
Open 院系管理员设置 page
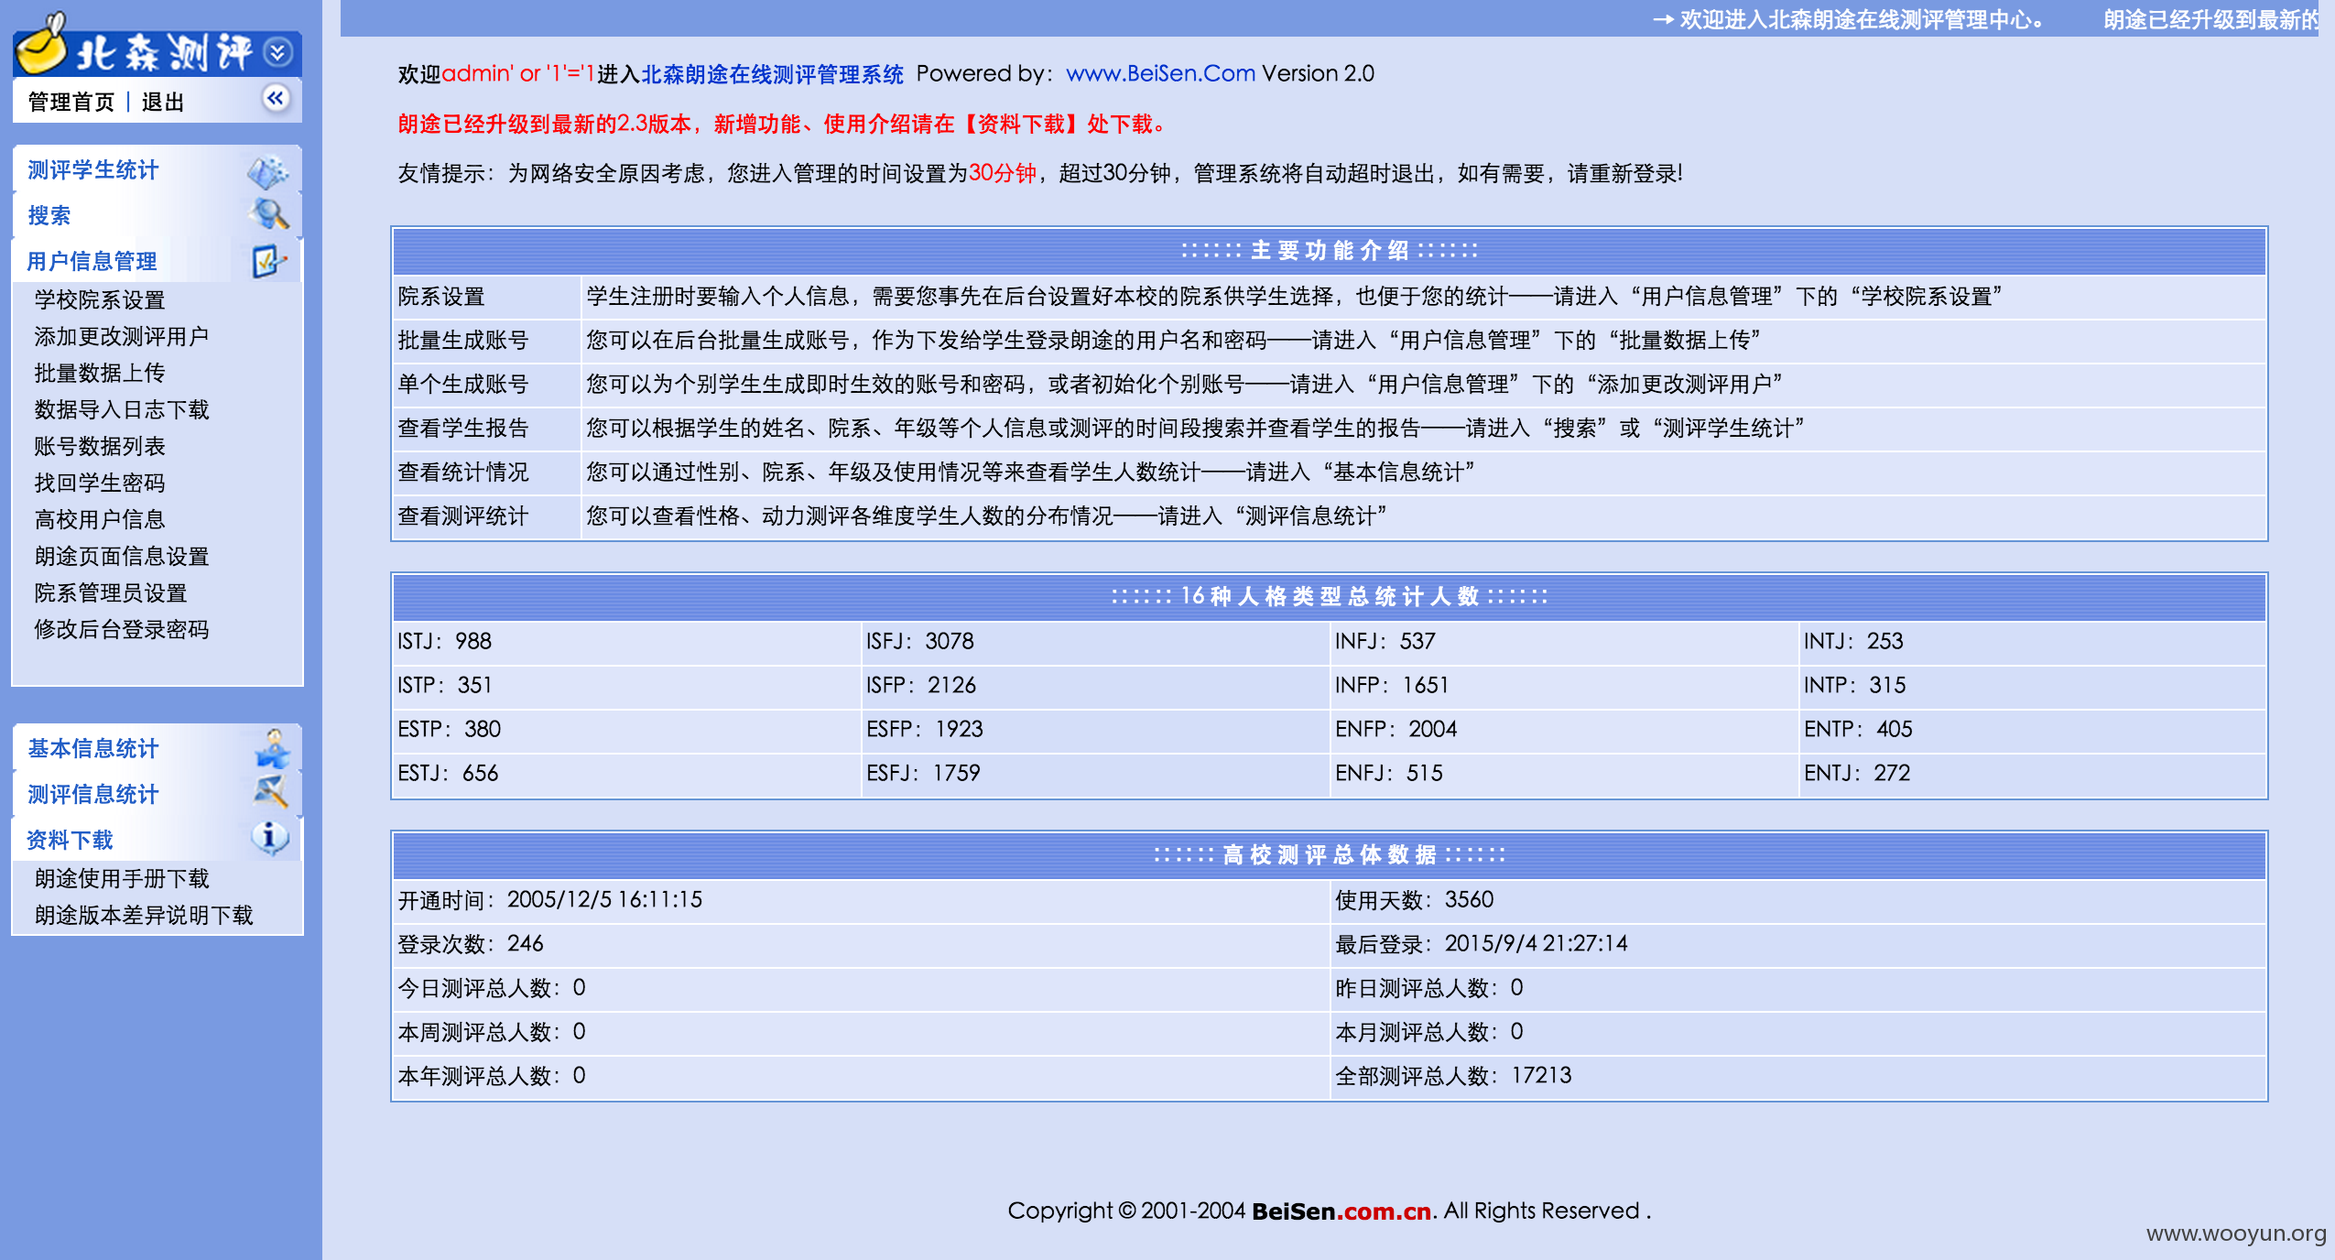[111, 592]
